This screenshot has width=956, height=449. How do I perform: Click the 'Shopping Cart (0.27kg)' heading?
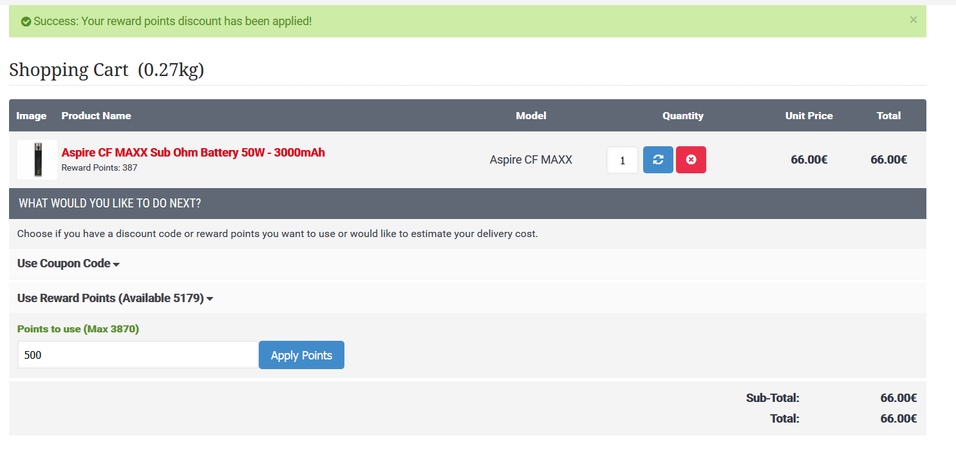point(106,70)
